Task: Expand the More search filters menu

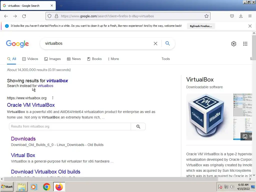Action: (x=113, y=59)
